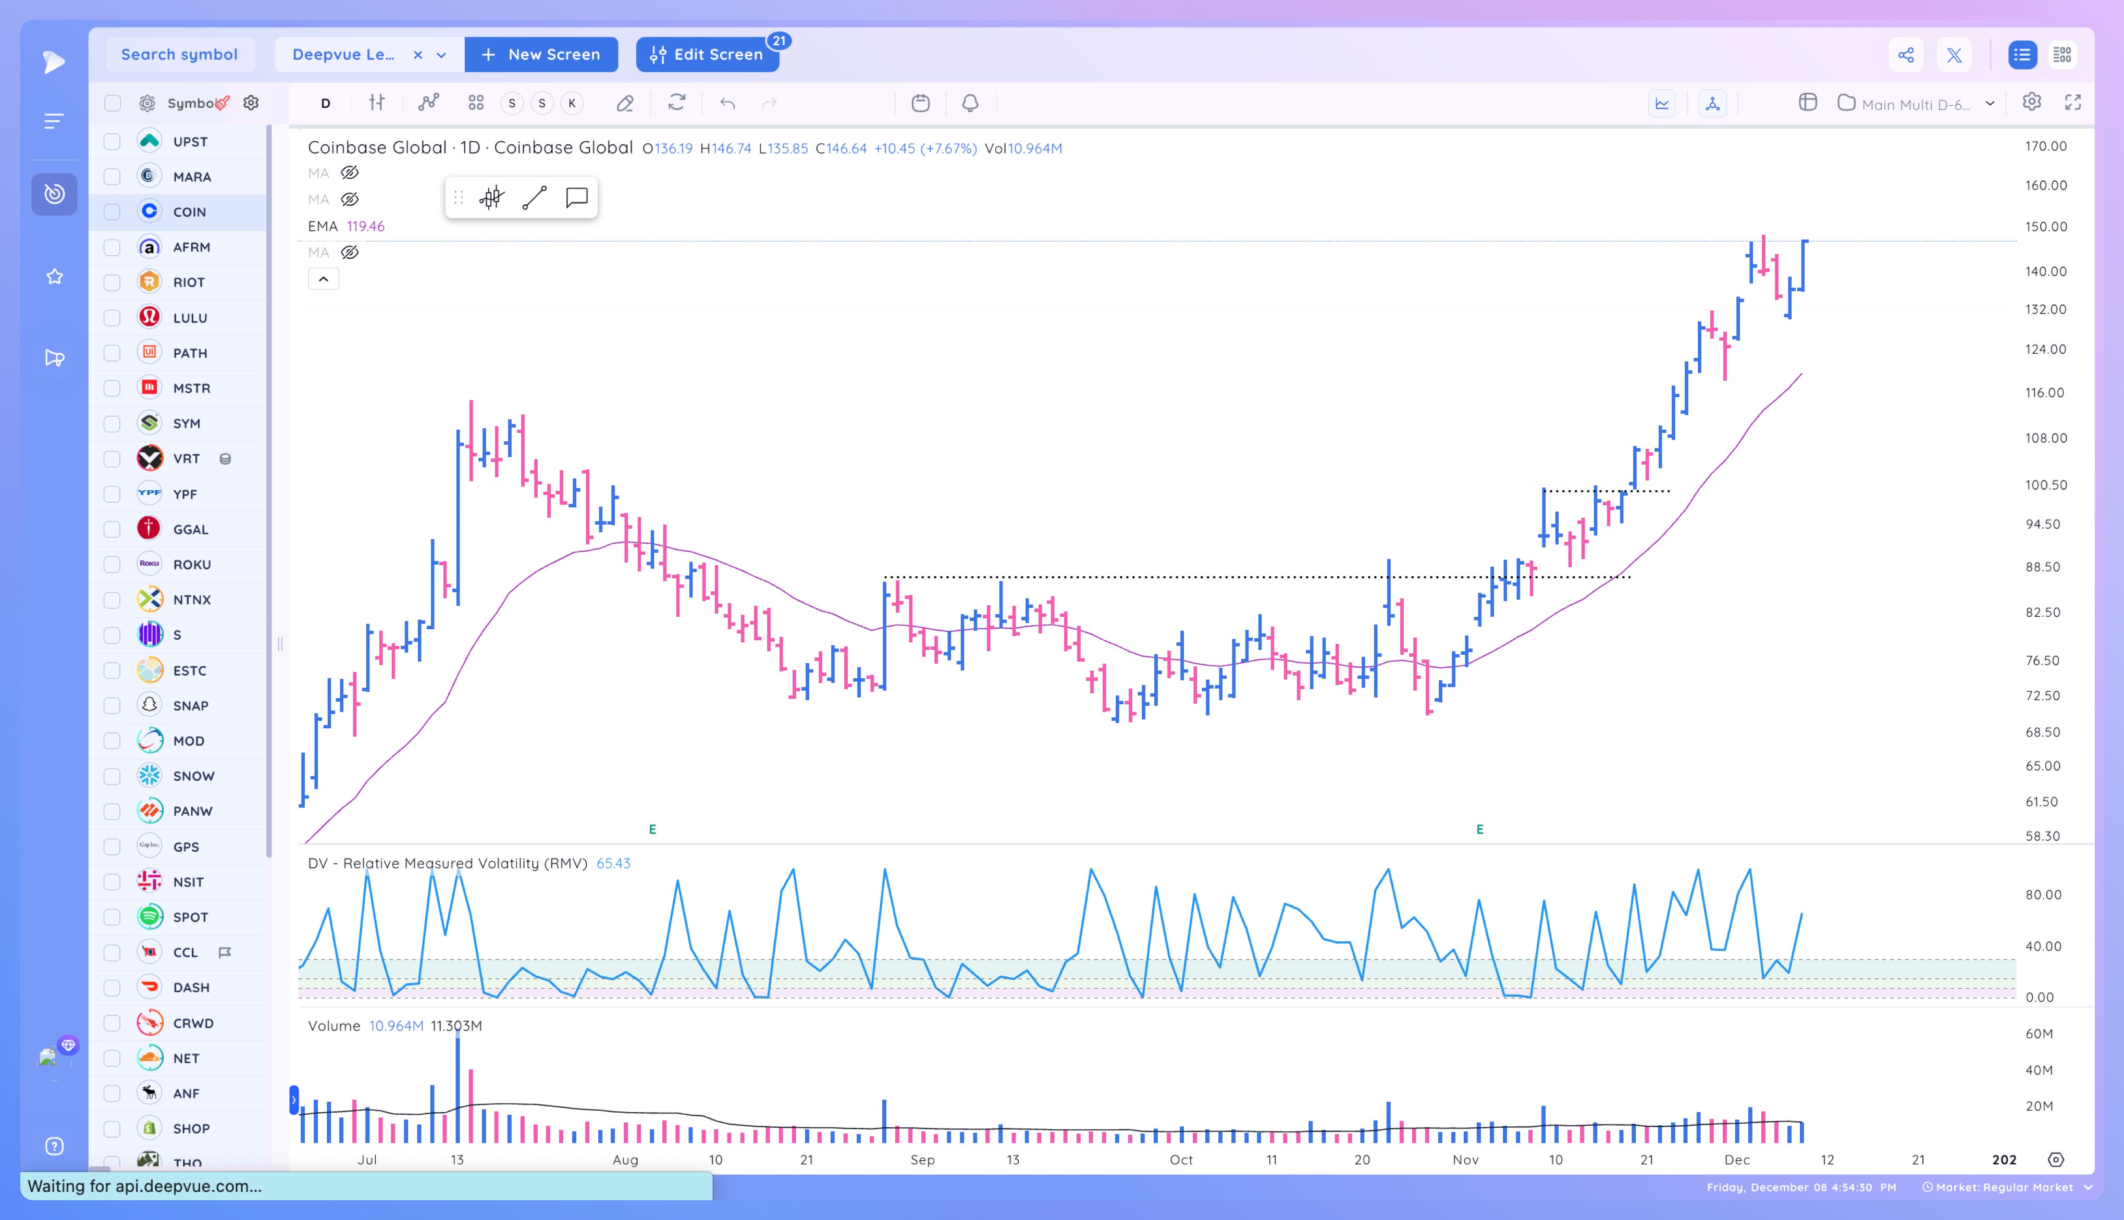Open the calendar date icon
This screenshot has height=1220, width=2124.
[920, 103]
